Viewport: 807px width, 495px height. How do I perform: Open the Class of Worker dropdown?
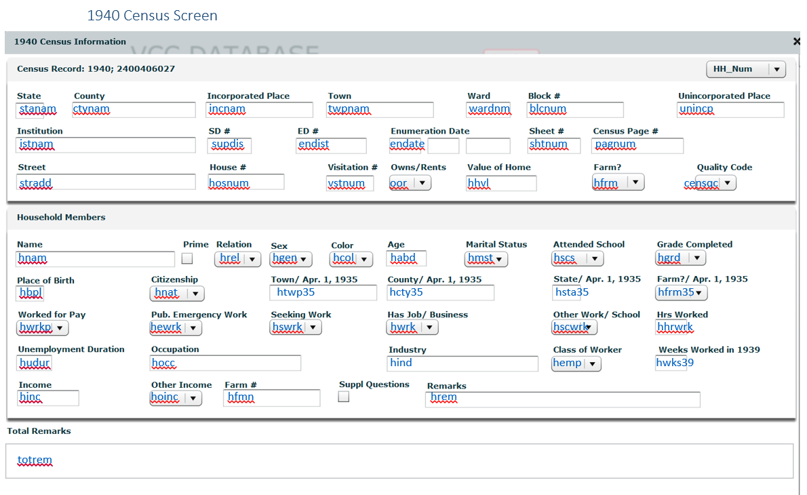(x=576, y=363)
